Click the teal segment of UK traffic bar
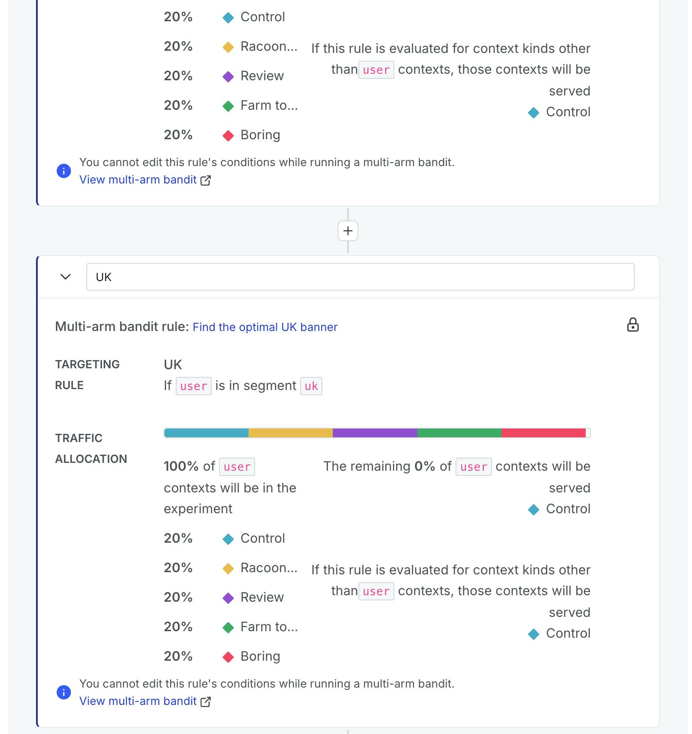The height and width of the screenshot is (734, 692). (207, 433)
